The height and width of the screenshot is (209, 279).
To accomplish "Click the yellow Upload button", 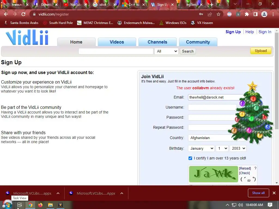I will click(261, 51).
